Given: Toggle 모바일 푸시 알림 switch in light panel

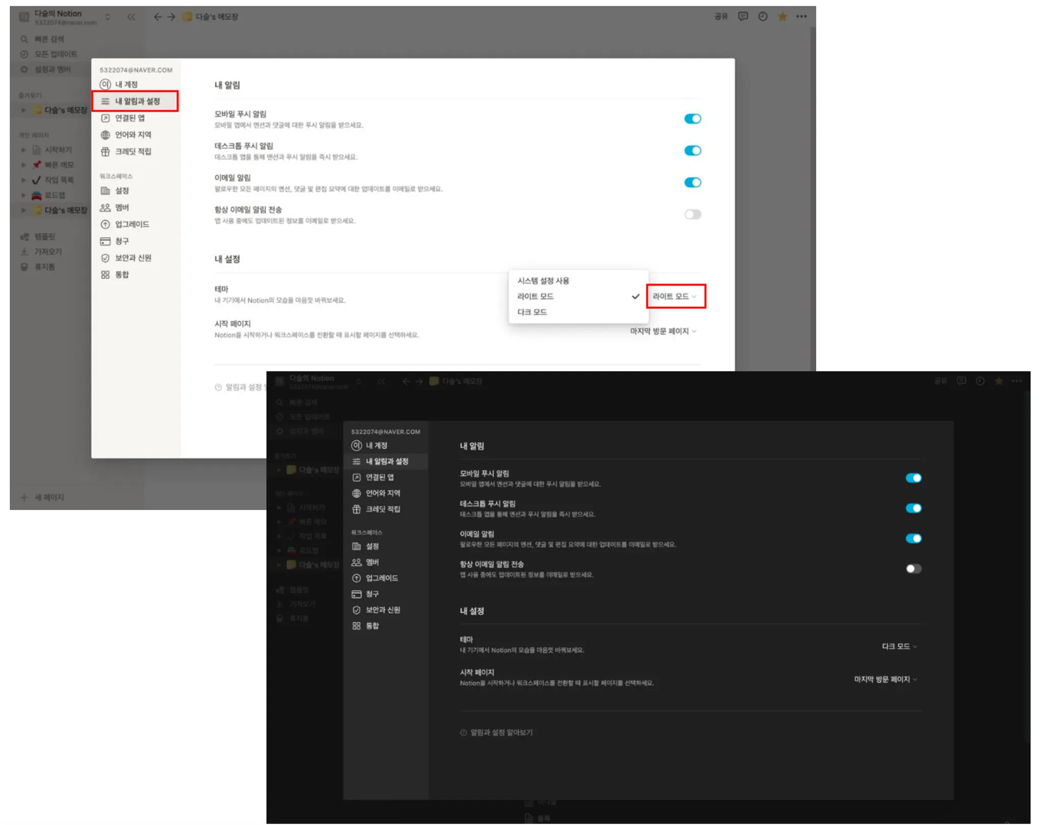Looking at the screenshot, I should (x=692, y=119).
